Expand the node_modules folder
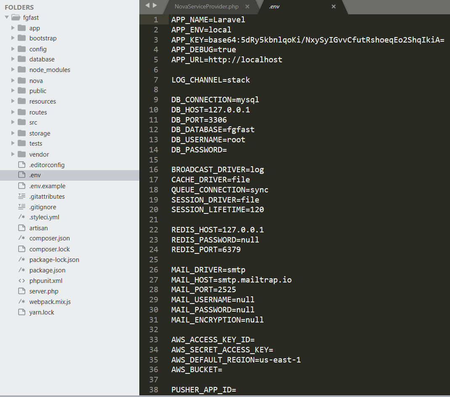The height and width of the screenshot is (397, 450). click(x=13, y=69)
